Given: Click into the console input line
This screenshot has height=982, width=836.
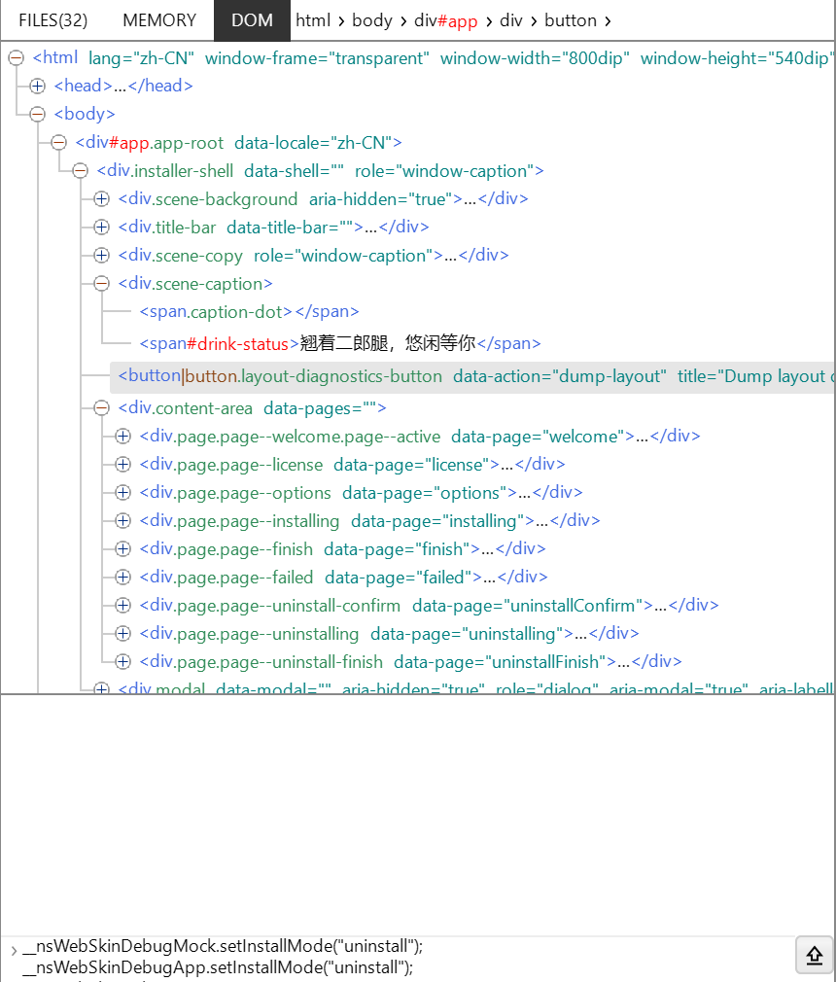Looking at the screenshot, I should (401, 957).
